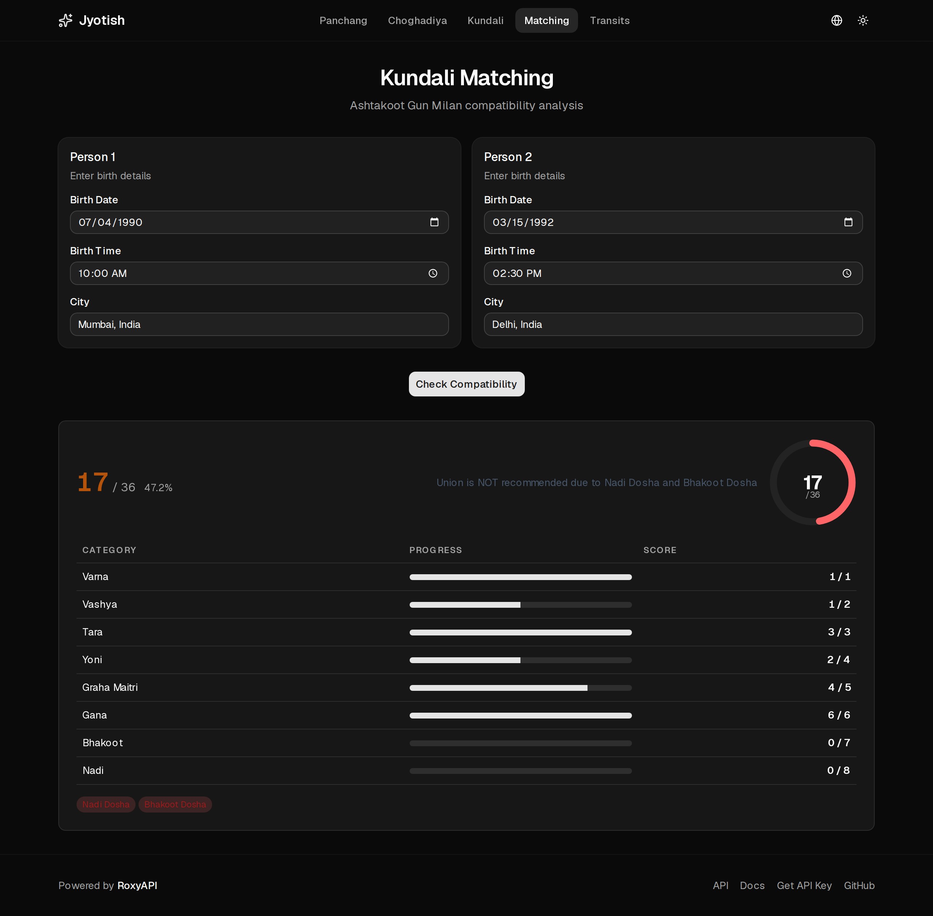Click the Yoni category row label
Viewport: 933px width, 916px height.
pyautogui.click(x=92, y=659)
